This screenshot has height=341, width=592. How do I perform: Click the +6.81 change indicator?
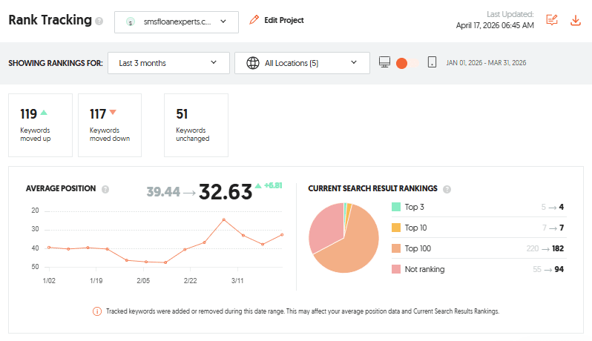(273, 185)
